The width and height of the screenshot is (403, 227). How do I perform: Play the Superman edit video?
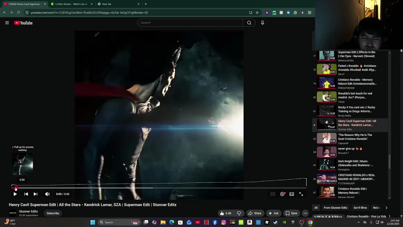tap(15, 194)
